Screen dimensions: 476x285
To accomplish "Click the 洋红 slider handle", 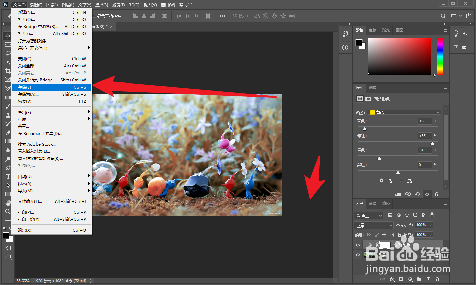I will pyautogui.click(x=432, y=144).
